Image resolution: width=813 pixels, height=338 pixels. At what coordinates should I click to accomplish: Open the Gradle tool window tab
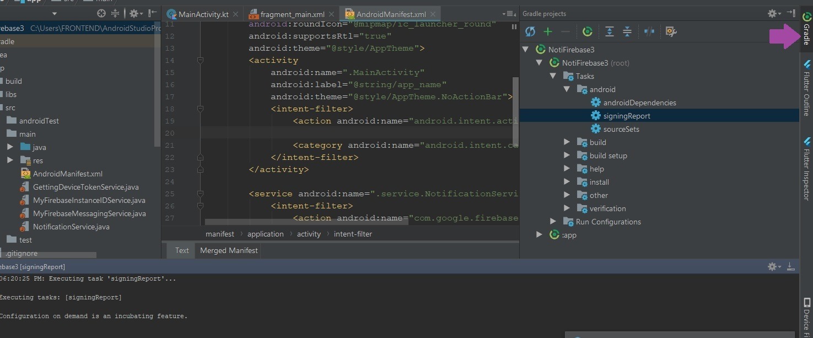(806, 29)
